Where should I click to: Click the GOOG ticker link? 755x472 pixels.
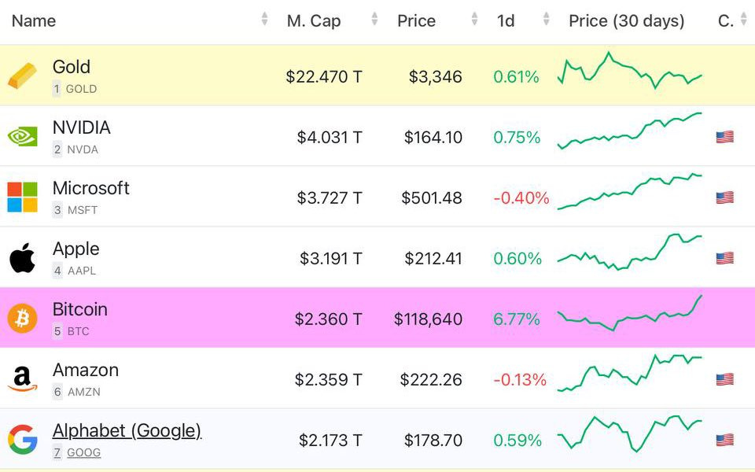coord(84,453)
